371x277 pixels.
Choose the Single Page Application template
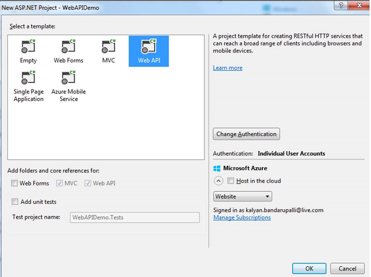[x=28, y=86]
